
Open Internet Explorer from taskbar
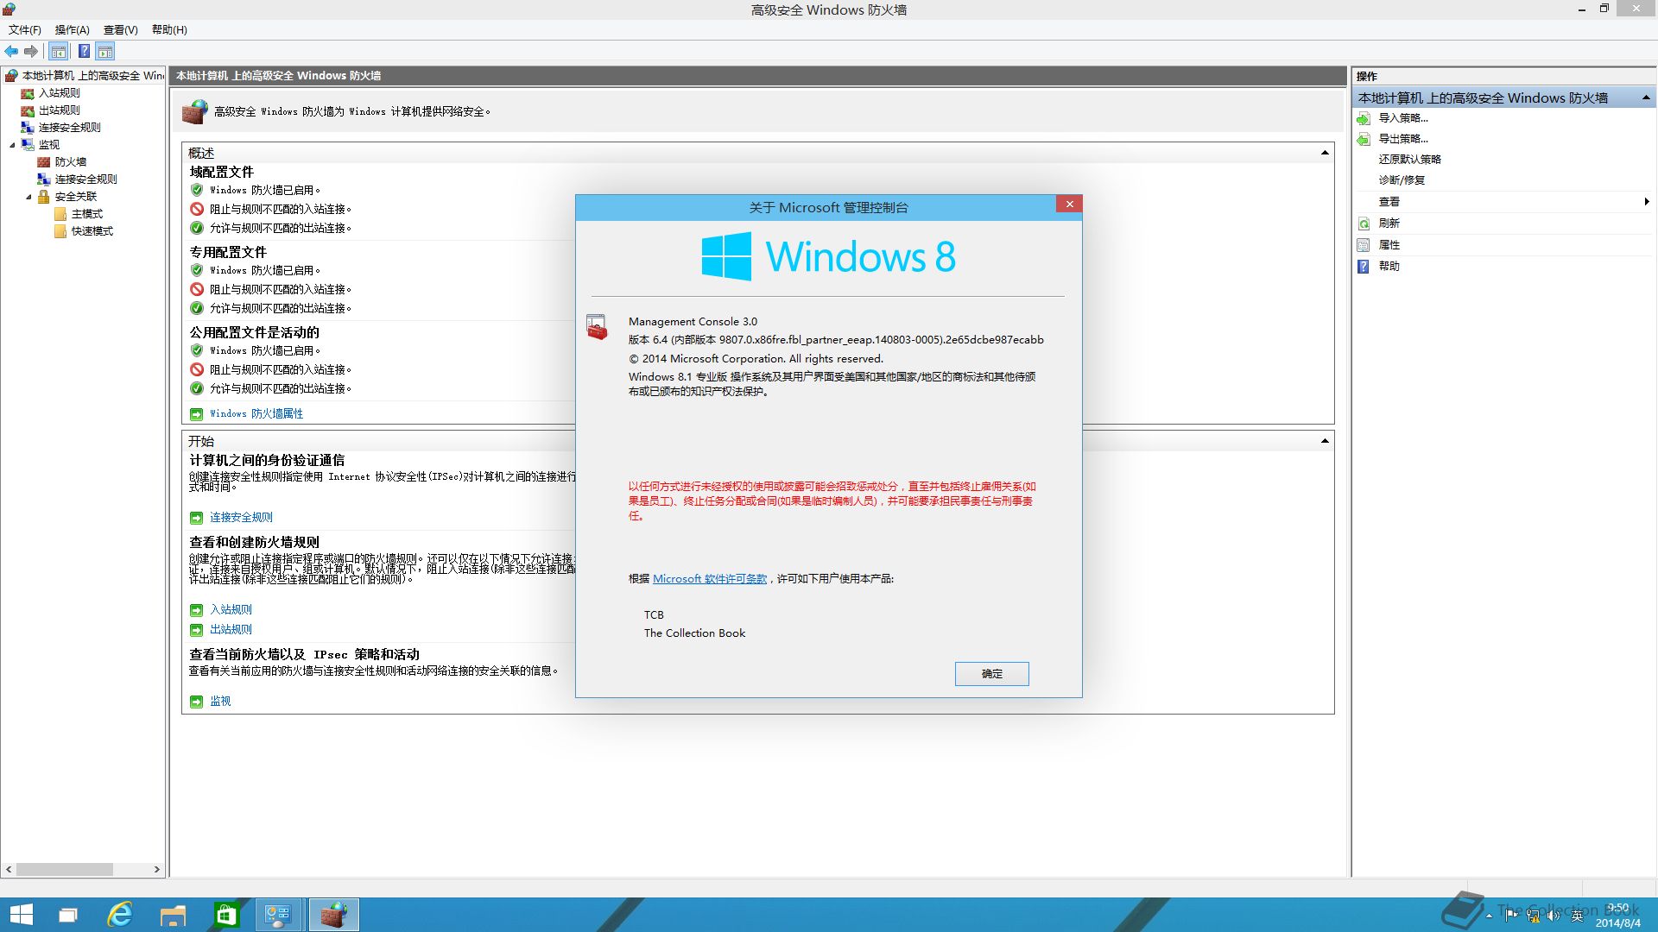pos(120,915)
